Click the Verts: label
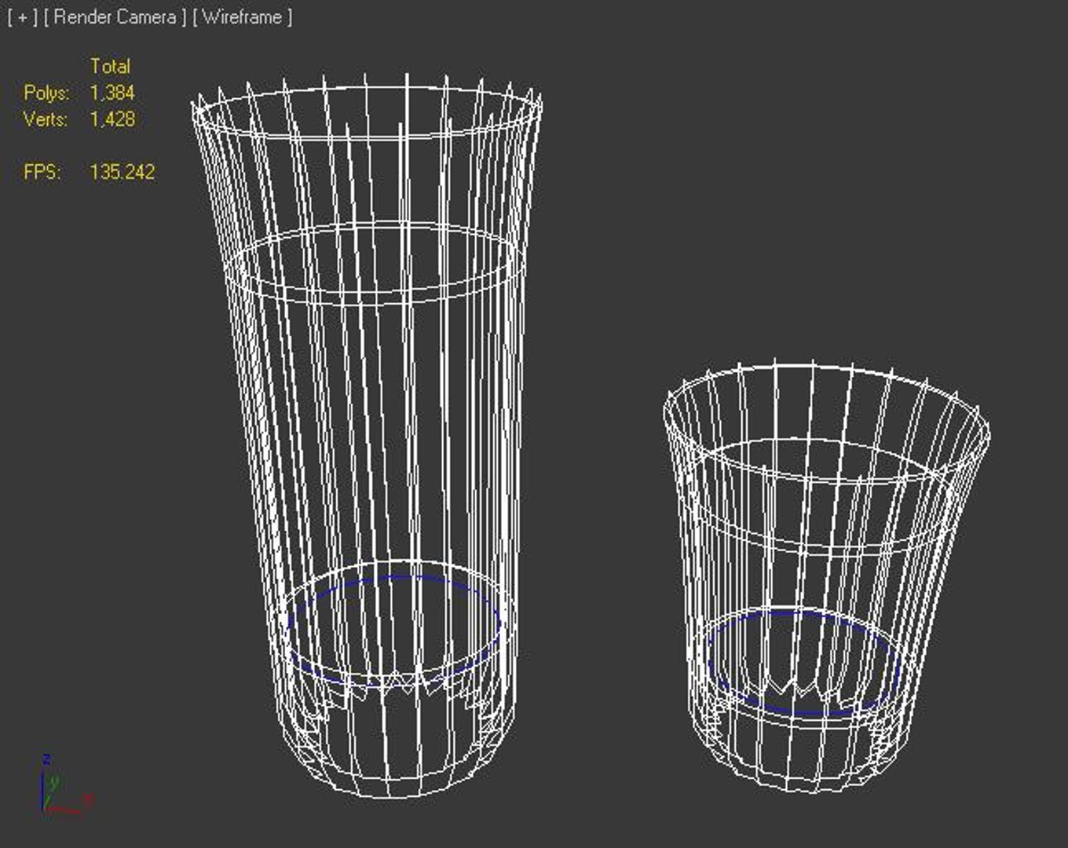Image resolution: width=1068 pixels, height=848 pixels. click(46, 119)
